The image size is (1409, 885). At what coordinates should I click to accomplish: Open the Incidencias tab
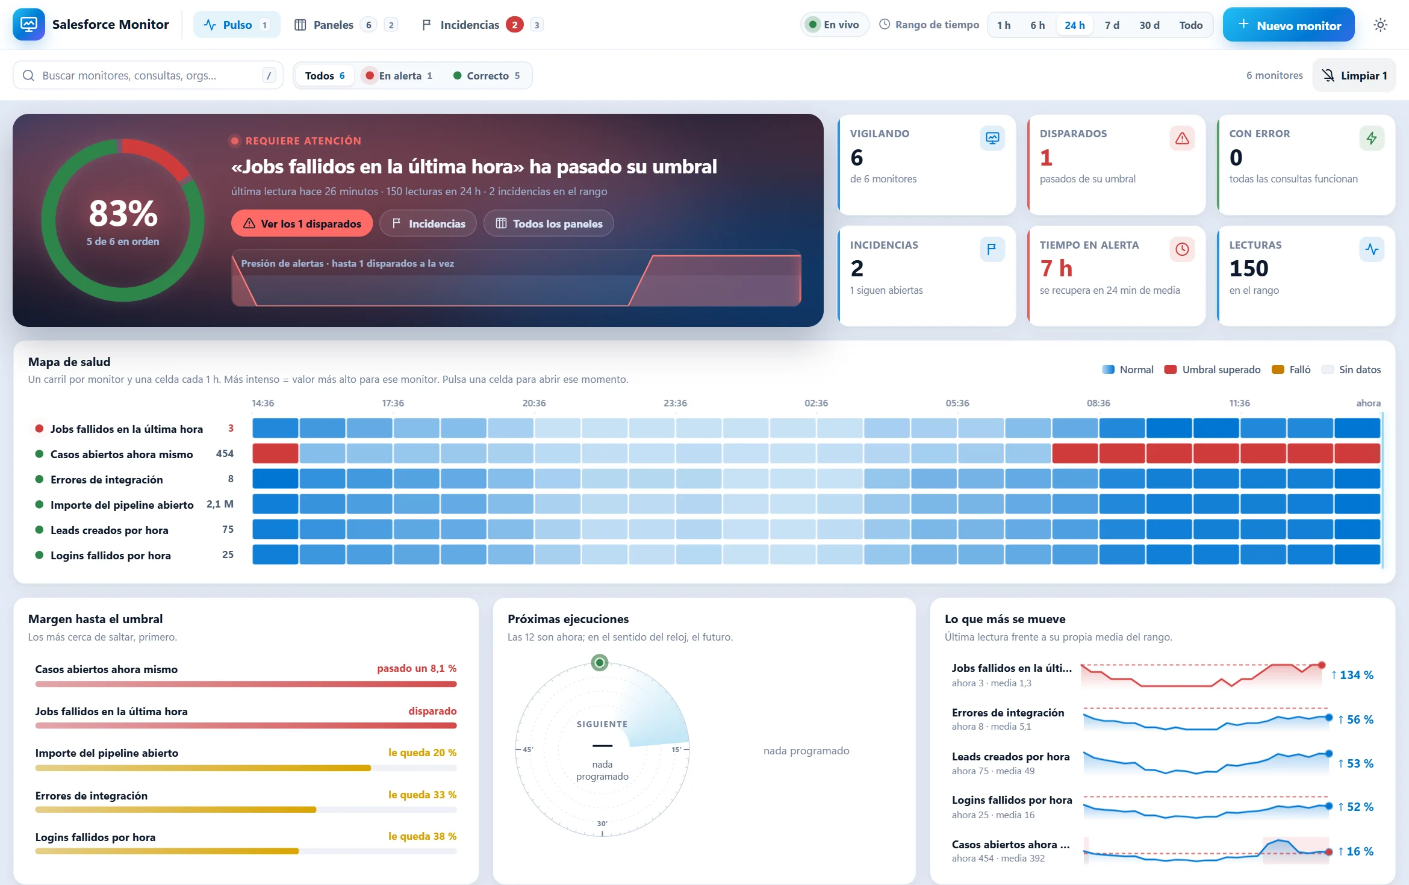pos(482,25)
